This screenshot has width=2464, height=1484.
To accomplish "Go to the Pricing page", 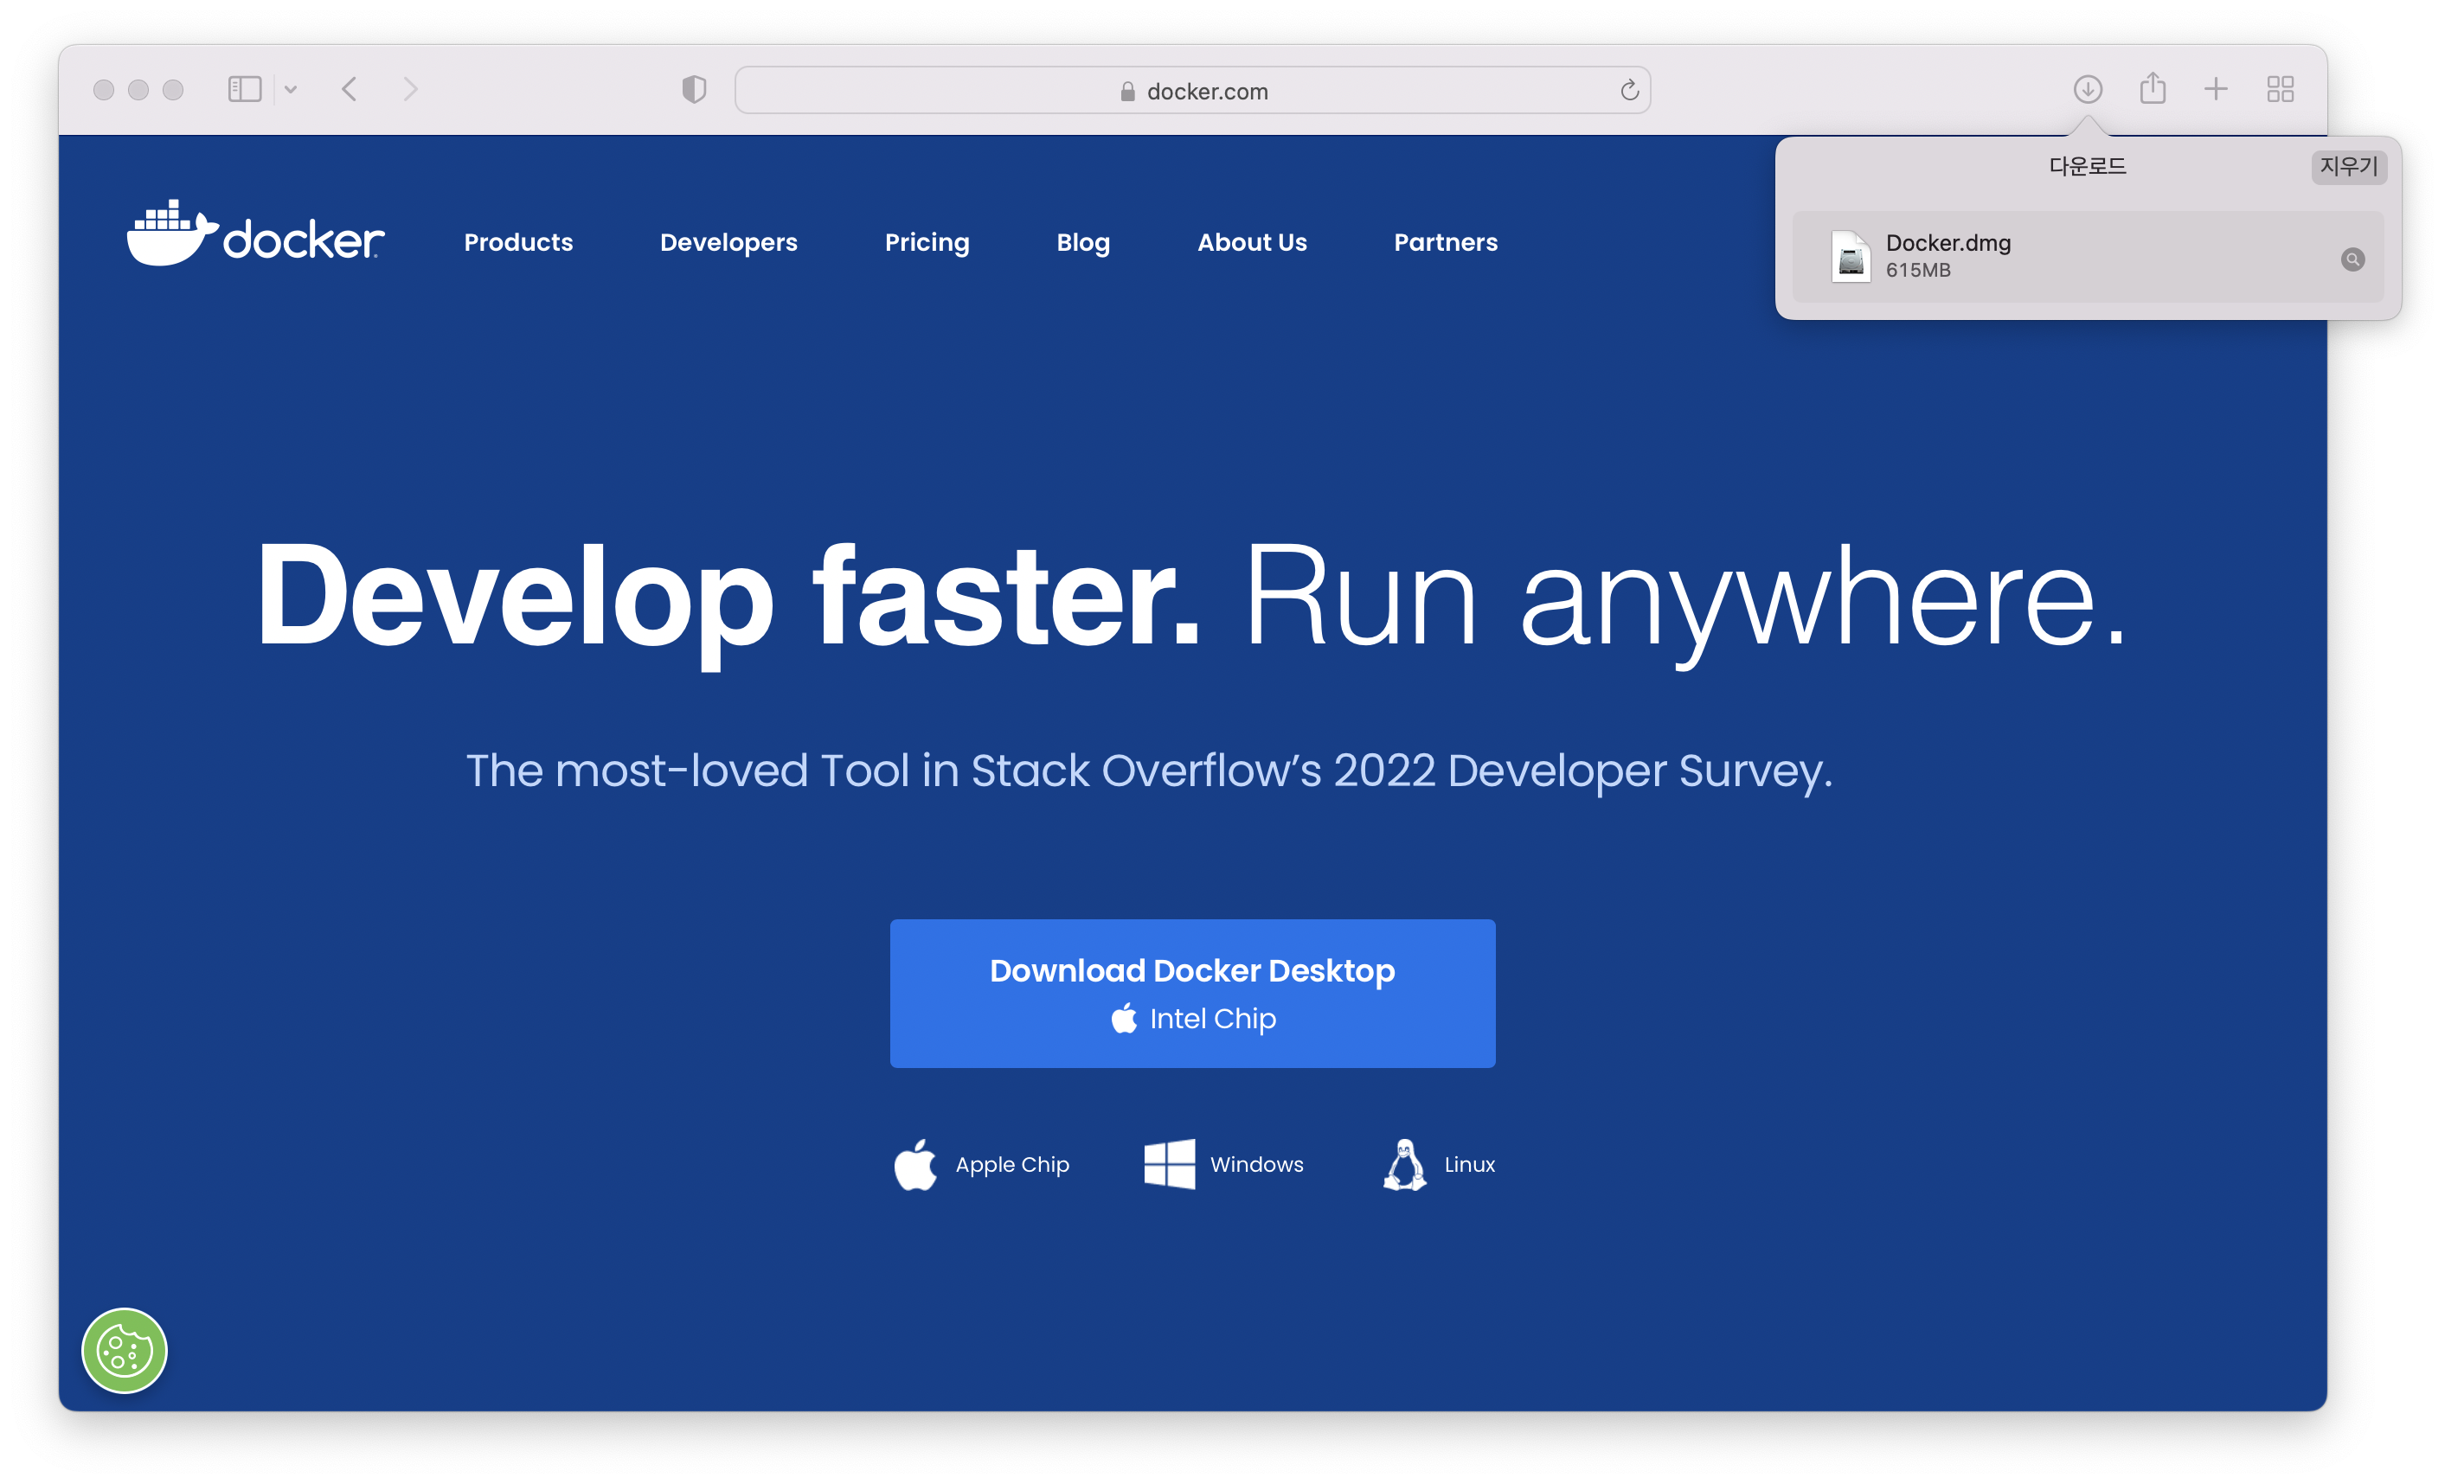I will click(x=927, y=243).
